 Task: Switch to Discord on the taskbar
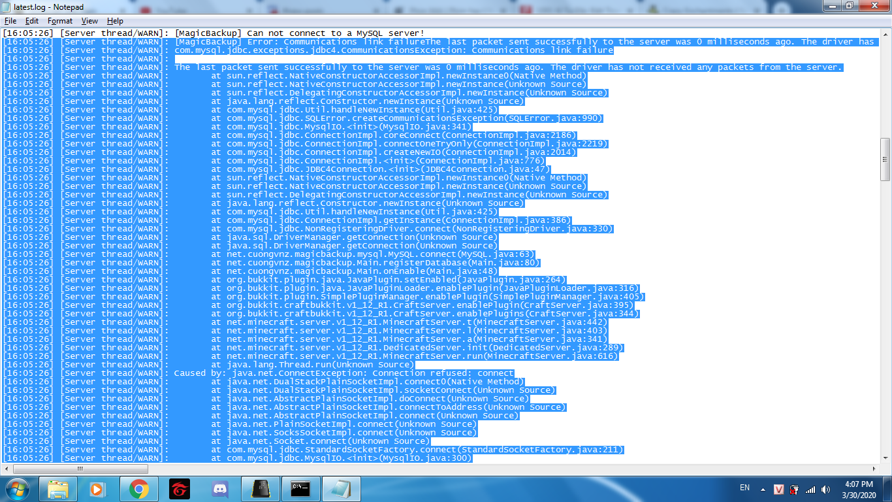220,489
